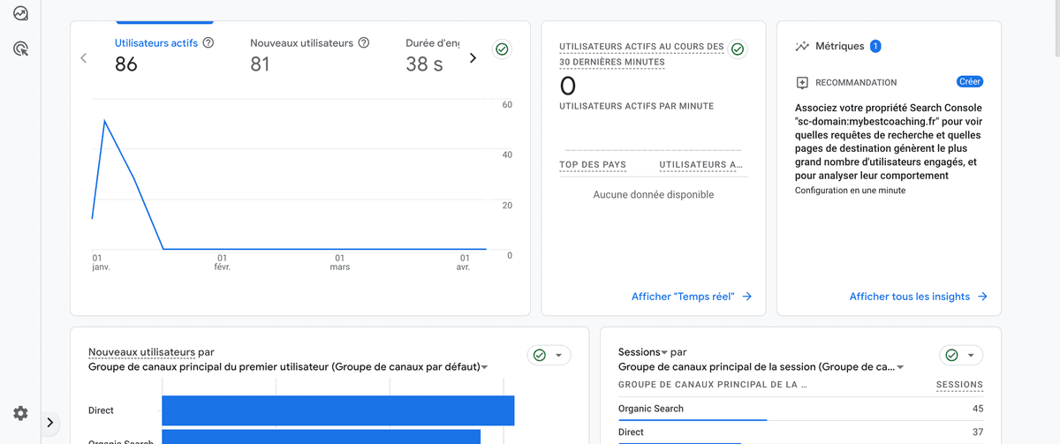Select the Utilisateurs actifs metric tab
The height and width of the screenshot is (444, 1060).
point(156,42)
